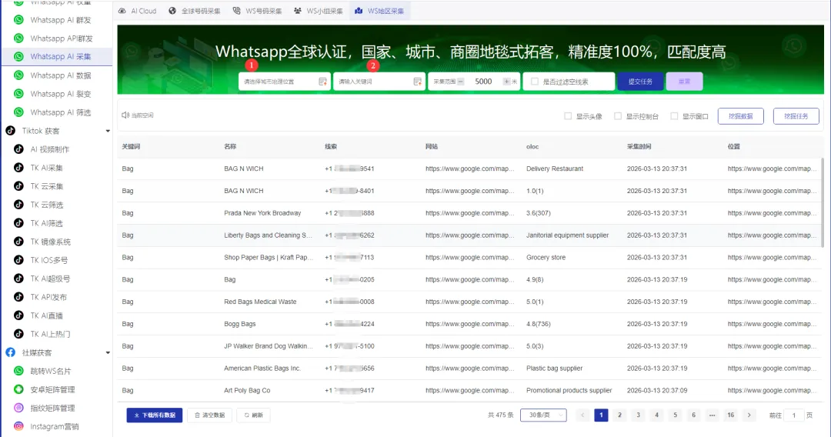This screenshot has height=437, width=831.
Task: Go to page 16
Action: (x=730, y=415)
